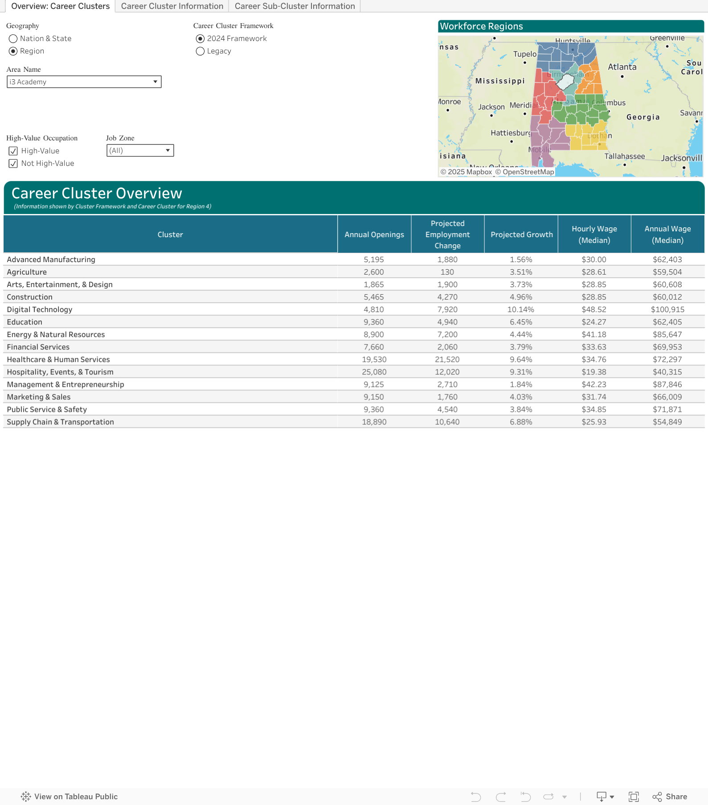Viewport: 708px width, 805px height.
Task: Open the Area Name dropdown
Action: pyautogui.click(x=84, y=82)
